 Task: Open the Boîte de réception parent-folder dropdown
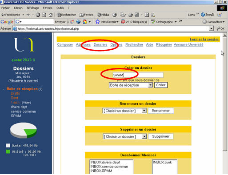[151, 85]
